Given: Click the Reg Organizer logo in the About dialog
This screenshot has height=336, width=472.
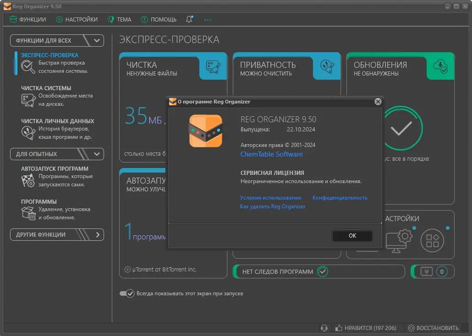Looking at the screenshot, I should click(x=206, y=131).
